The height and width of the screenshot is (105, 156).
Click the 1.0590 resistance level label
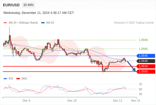click(143, 40)
